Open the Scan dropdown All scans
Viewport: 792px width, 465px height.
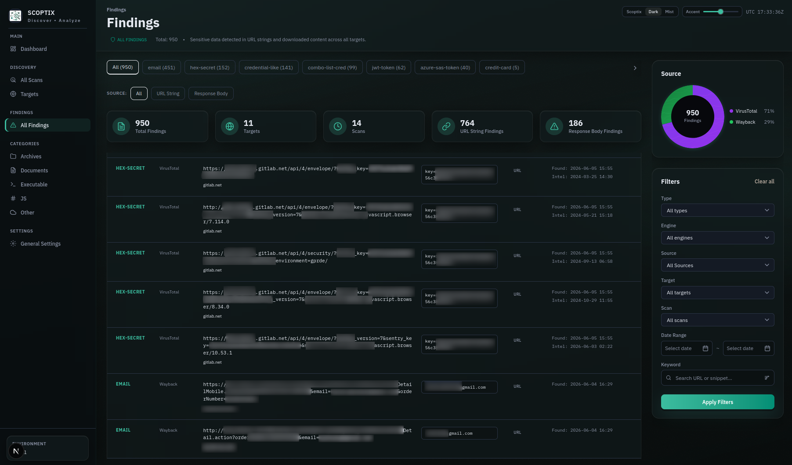click(717, 320)
